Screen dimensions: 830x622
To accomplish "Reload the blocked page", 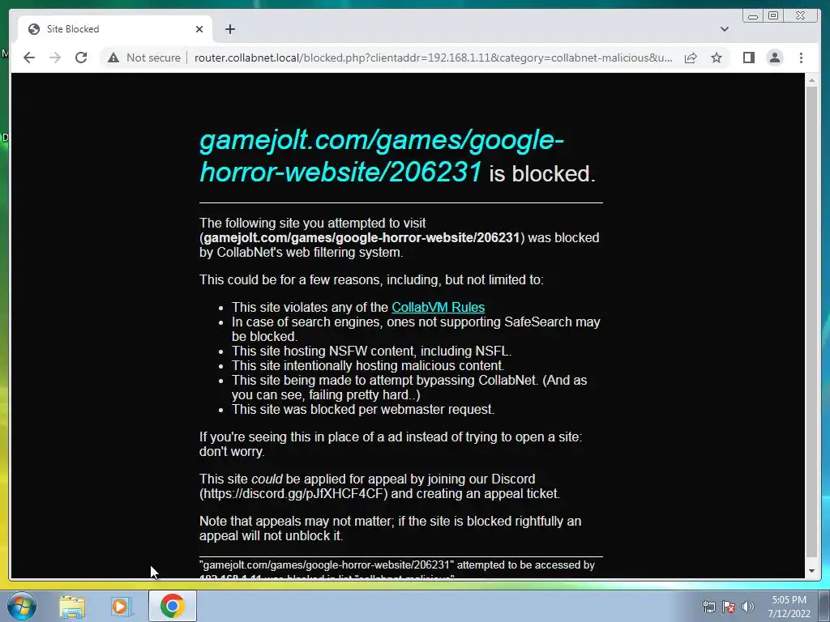I will 81,58.
